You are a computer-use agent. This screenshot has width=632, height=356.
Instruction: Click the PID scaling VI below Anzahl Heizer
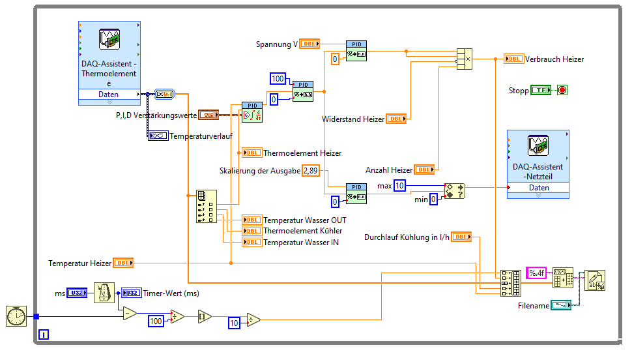pos(356,194)
